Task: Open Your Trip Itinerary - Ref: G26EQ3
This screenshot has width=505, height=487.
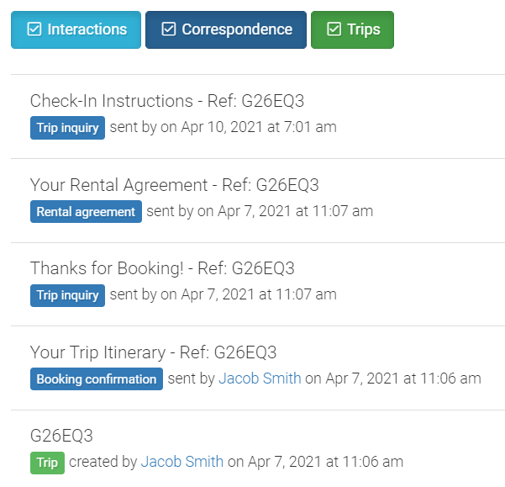Action: coord(153,352)
